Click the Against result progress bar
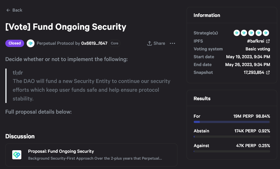This screenshot has height=169, width=280. [232, 151]
